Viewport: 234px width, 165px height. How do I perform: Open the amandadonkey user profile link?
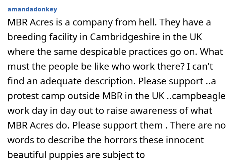(x=32, y=9)
